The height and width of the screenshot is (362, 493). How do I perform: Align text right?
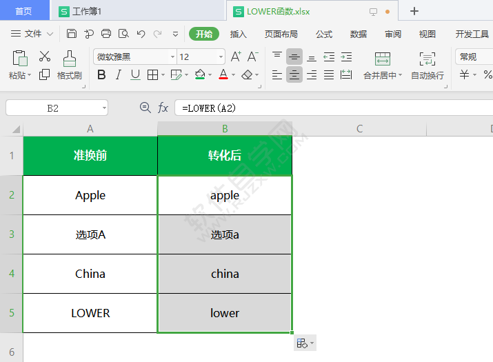tap(312, 75)
